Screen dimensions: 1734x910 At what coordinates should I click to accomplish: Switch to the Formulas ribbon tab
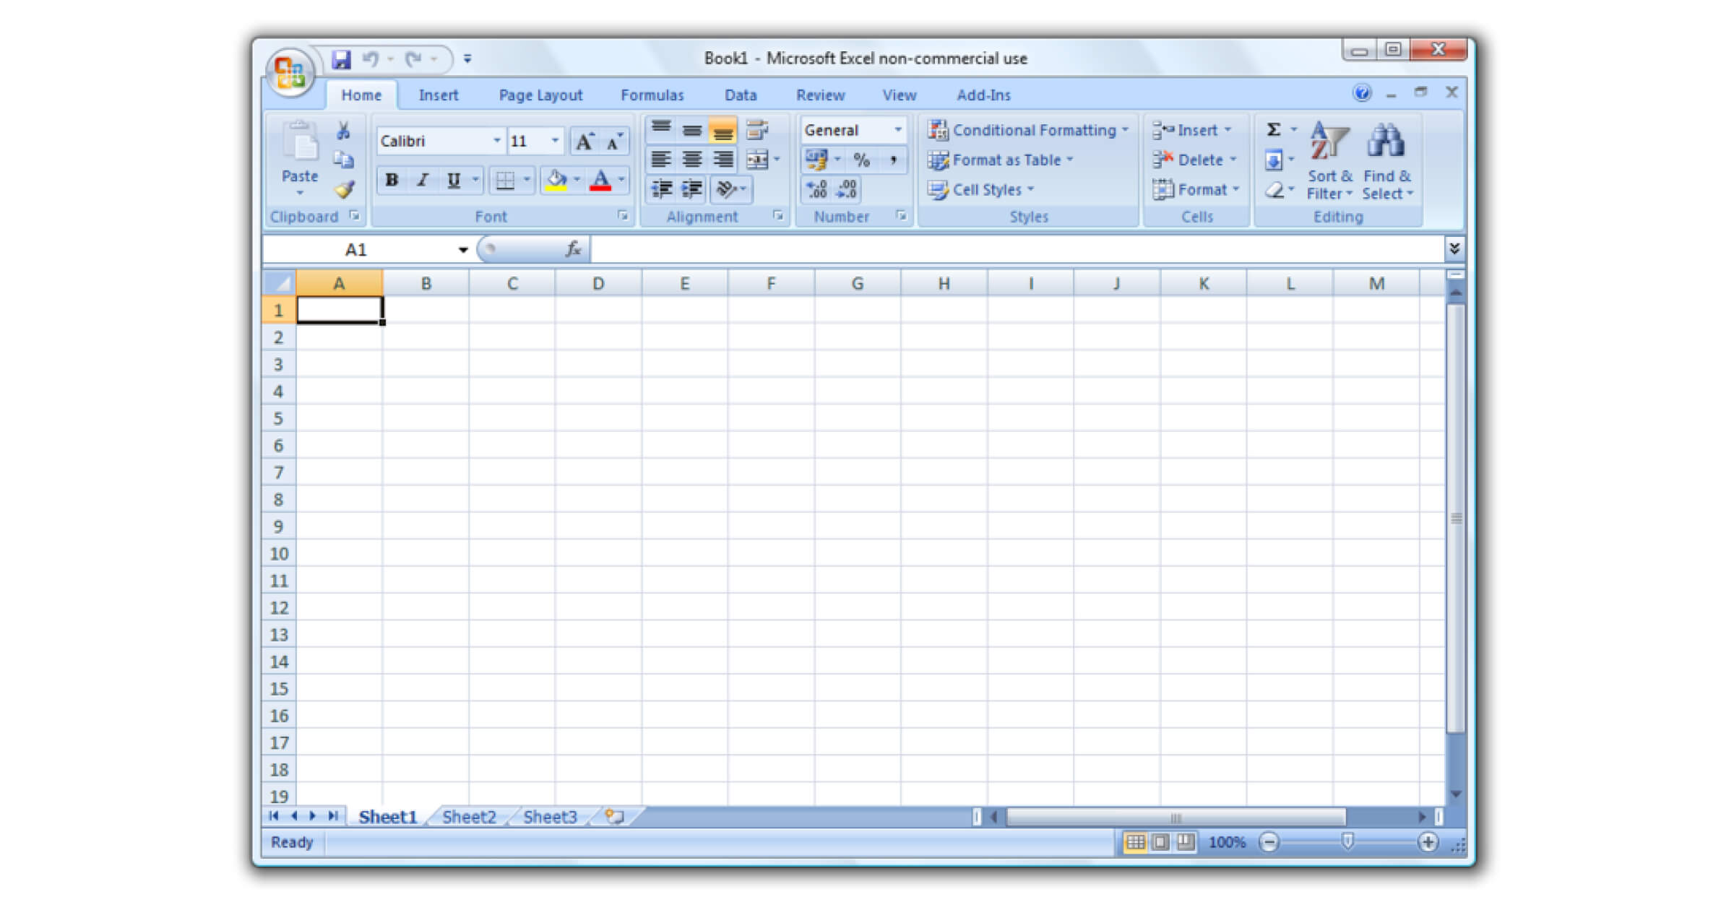652,95
